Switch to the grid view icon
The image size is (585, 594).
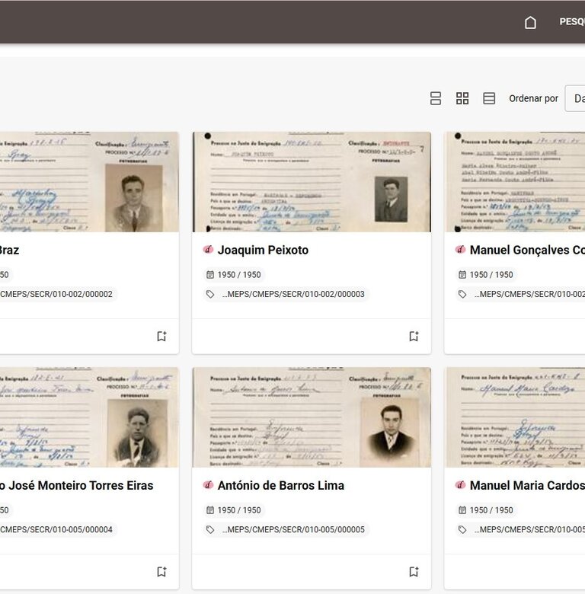(x=462, y=98)
